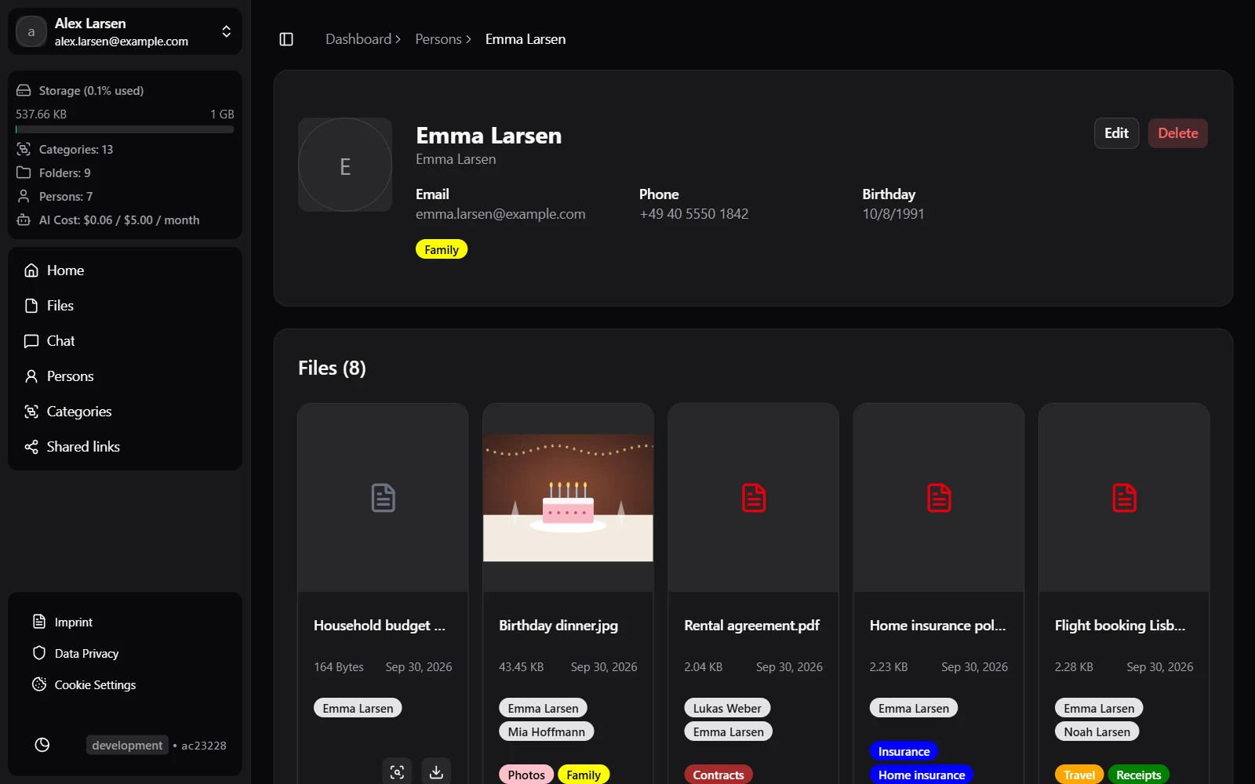1255x784 pixels.
Task: Click the Rental agreement.pdf red file icon
Action: click(754, 498)
